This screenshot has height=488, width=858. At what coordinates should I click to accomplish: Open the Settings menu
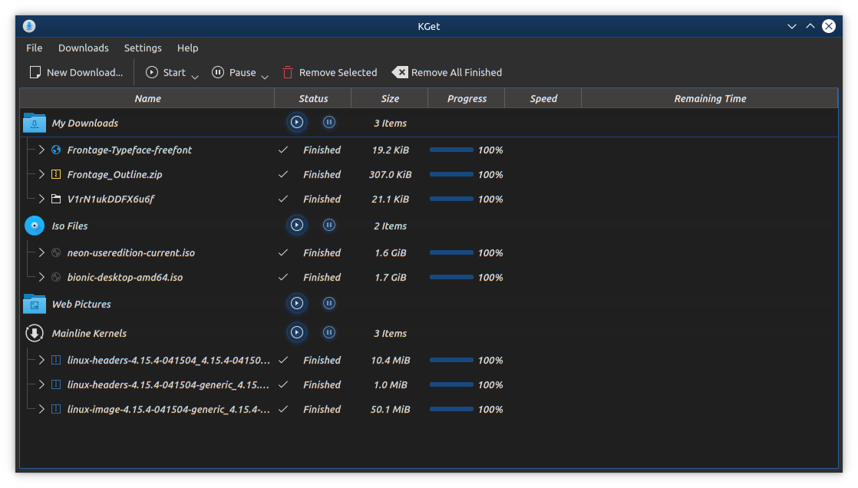point(143,48)
